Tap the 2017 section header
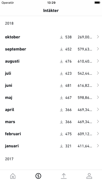Viewport: 102px width, 182px height. [9, 159]
